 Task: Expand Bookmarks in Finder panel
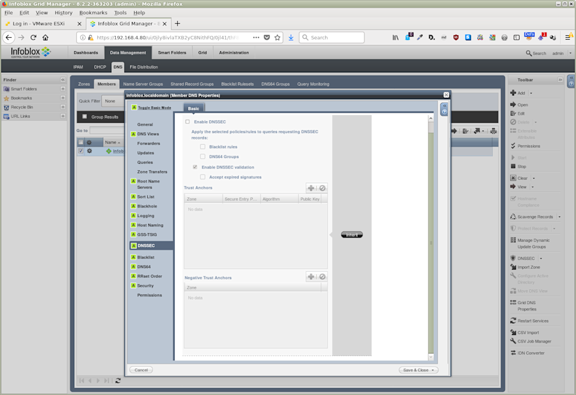[63, 98]
